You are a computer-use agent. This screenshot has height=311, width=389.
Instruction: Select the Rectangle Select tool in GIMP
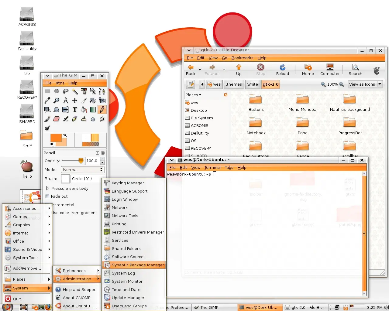pos(47,91)
